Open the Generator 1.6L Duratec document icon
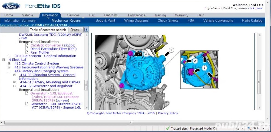Image resolution: width=271 pixels, height=132 pixels. coord(27,104)
